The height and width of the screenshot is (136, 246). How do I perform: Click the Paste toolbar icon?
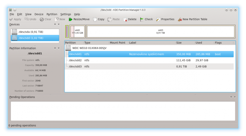[109, 19]
